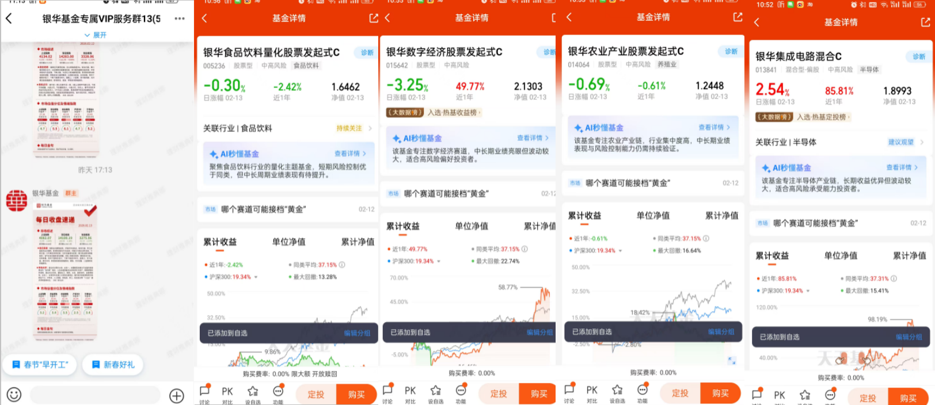Tap 编辑分组 on the 食品饮料 fund page

pyautogui.click(x=357, y=333)
